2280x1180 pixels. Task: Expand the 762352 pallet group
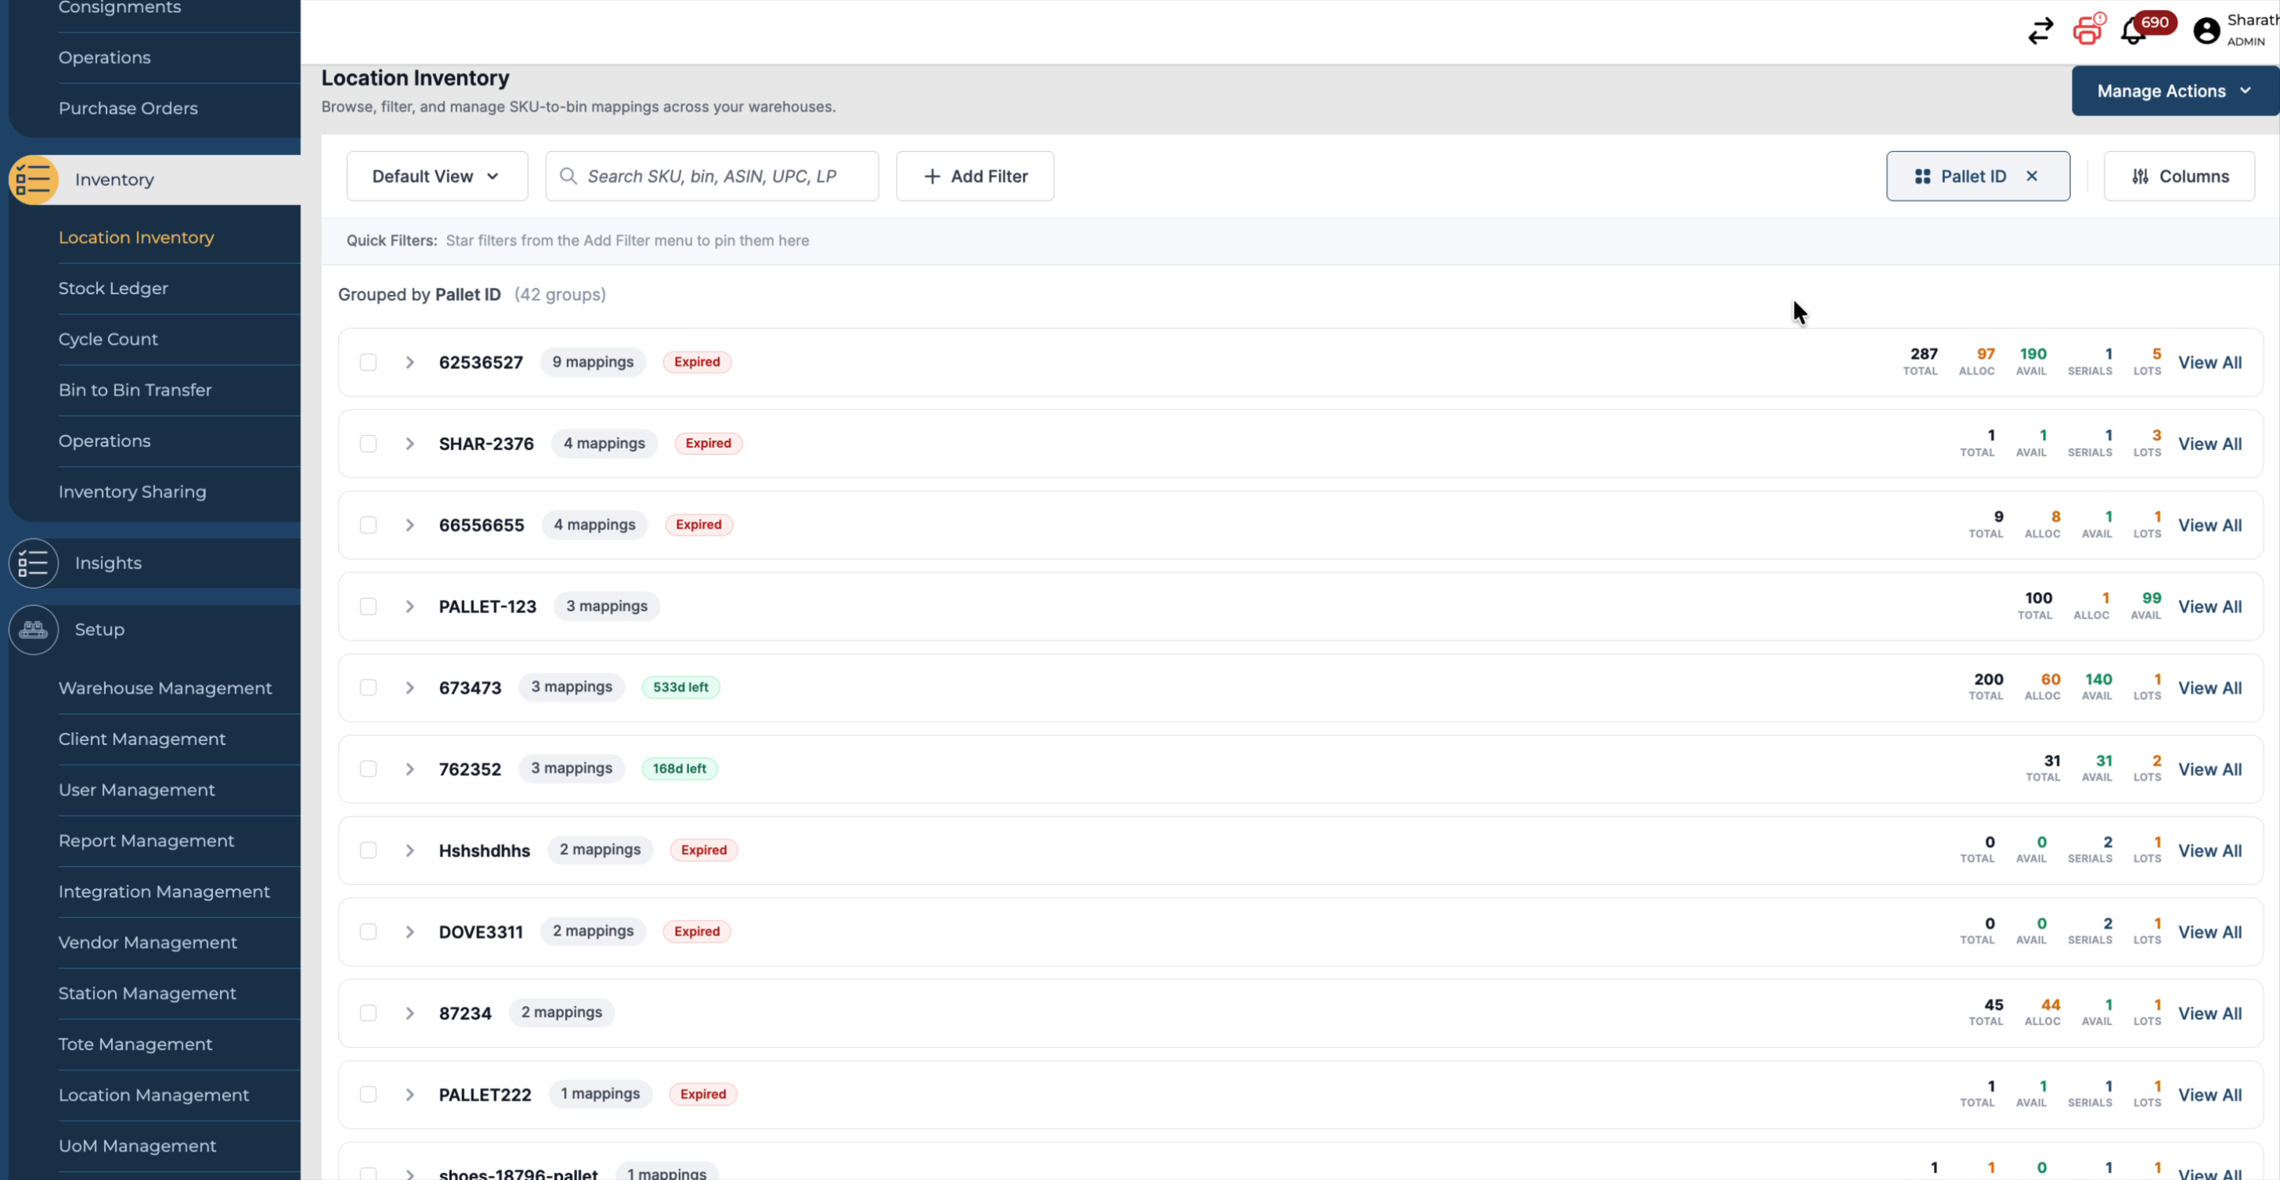click(x=409, y=769)
